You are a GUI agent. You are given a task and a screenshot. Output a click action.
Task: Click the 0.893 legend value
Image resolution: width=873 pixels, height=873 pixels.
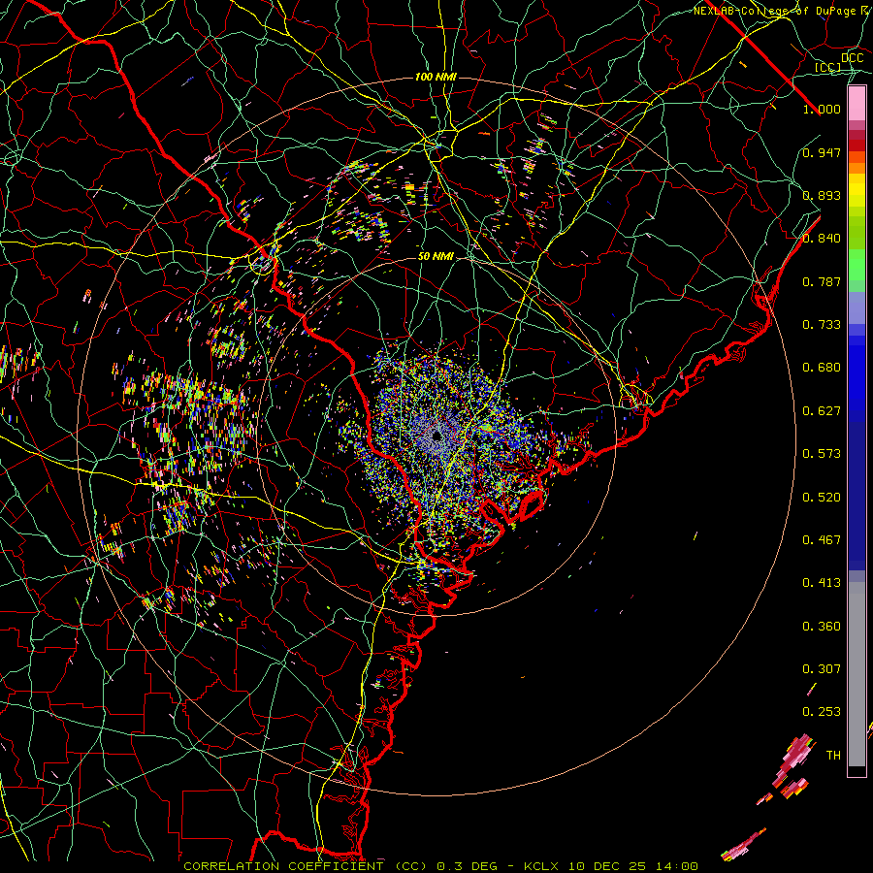point(822,195)
